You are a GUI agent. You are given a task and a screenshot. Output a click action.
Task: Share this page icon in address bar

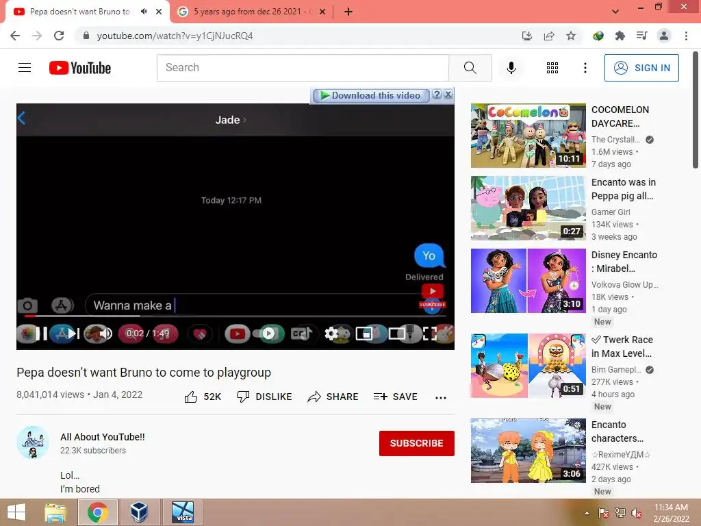(x=549, y=36)
